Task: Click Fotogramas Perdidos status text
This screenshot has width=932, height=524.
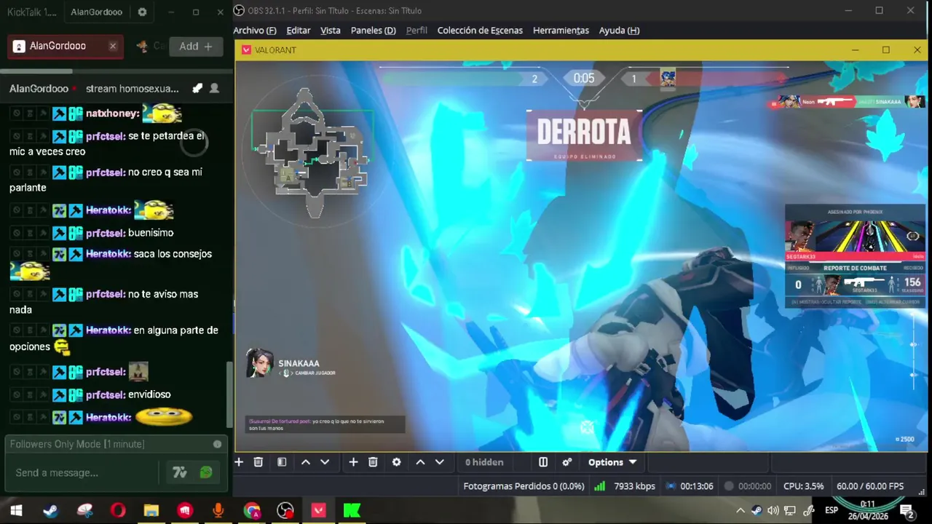Action: click(524, 486)
